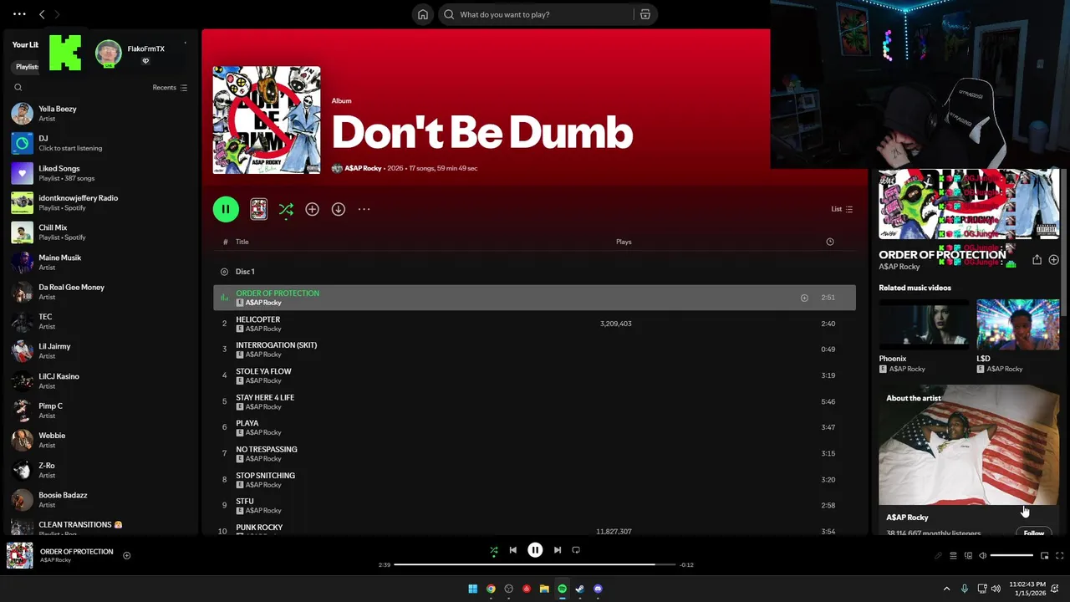Screen dimensions: 1070x602
Task: Open Boosie Badazz artist in library
Action: click(100, 499)
